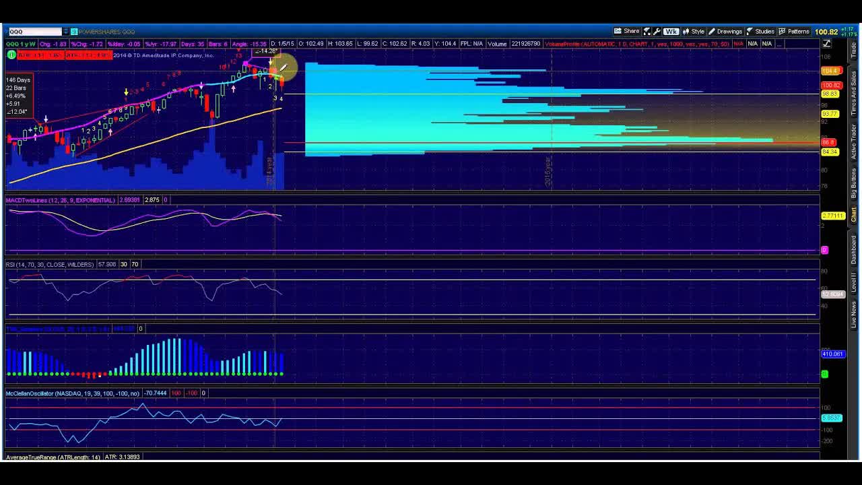Click the Style candlestick icon
Image resolution: width=862 pixels, height=485 pixels.
[686, 32]
